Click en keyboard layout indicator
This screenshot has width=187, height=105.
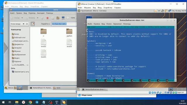159,11
